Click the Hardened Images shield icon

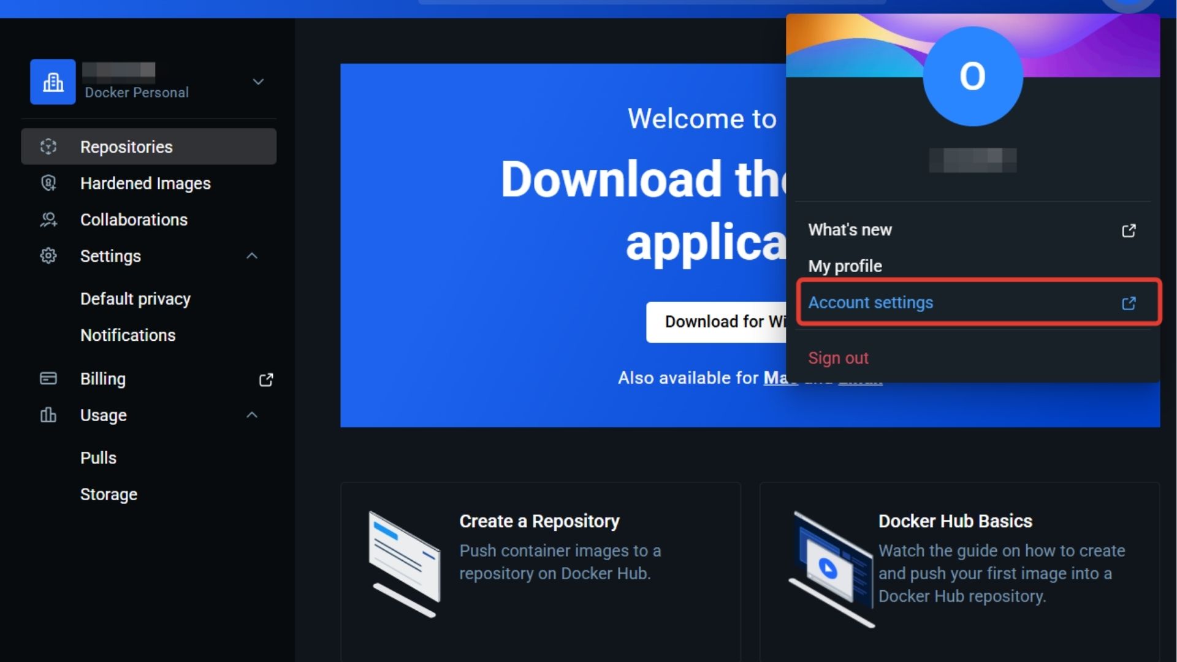pyautogui.click(x=48, y=183)
